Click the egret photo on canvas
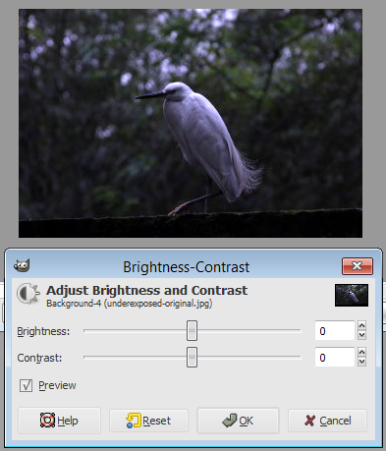 (191, 123)
